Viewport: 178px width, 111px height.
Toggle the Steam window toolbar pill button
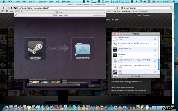103,12
